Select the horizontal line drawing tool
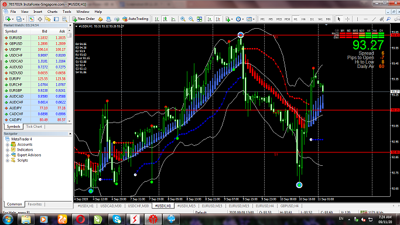Image resolution: width=400 pixels, height=225 pixels. click(365, 19)
